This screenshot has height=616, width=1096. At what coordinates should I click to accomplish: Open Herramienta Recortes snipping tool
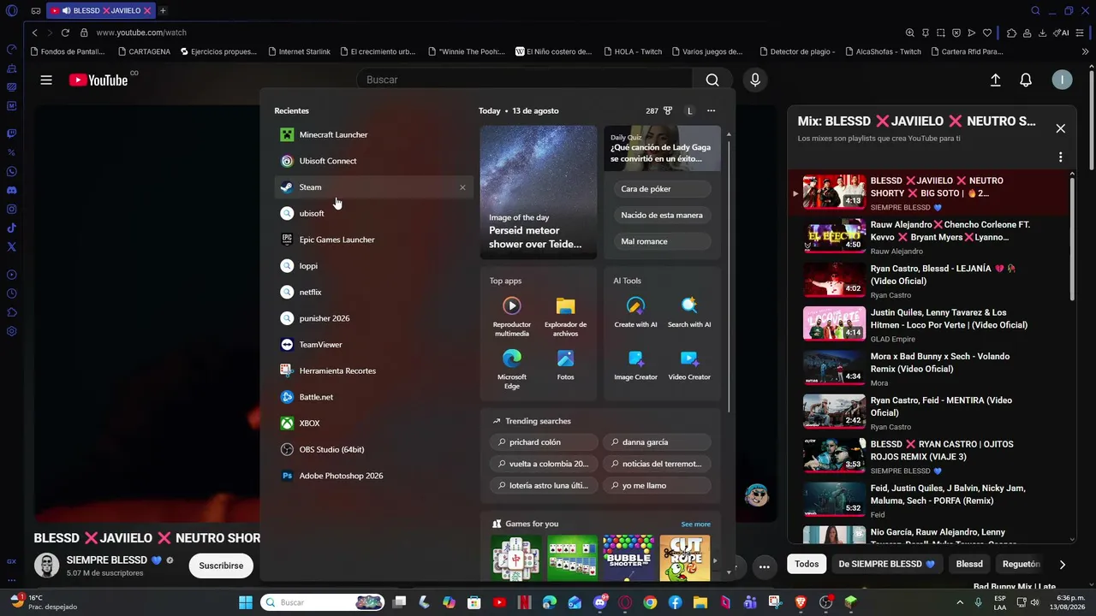(x=373, y=370)
